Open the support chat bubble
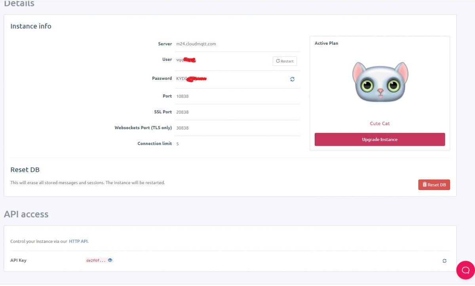475x286 pixels. (465, 270)
